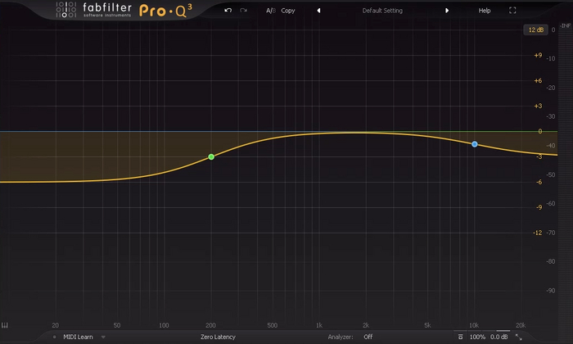
Task: Toggle full screen mode icon
Action: (x=512, y=11)
